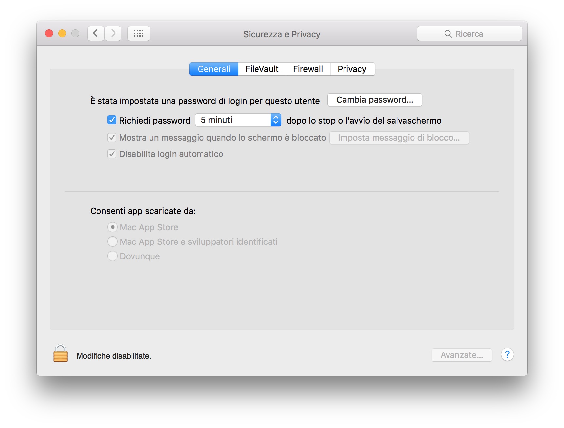Select the Dovunque radio option
The image size is (564, 428).
pyautogui.click(x=113, y=256)
